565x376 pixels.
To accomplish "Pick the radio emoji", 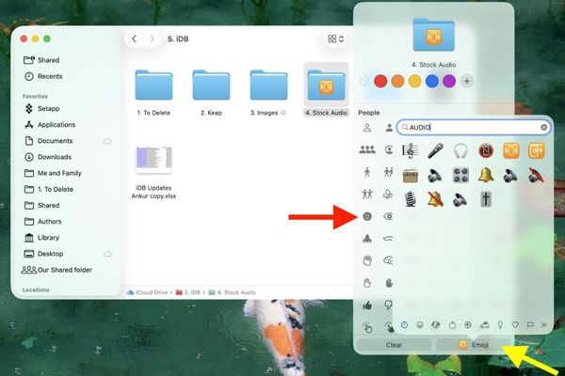I will (x=410, y=175).
